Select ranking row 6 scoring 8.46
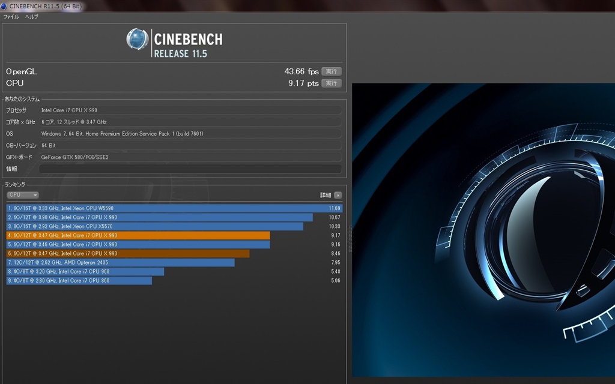 point(175,253)
